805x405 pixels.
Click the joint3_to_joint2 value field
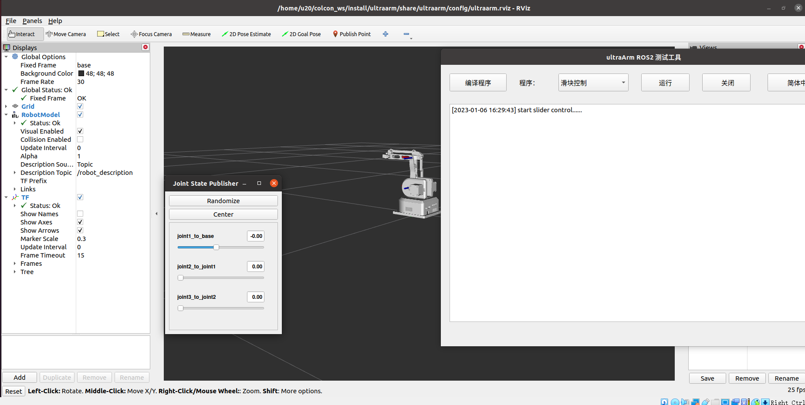tap(255, 297)
